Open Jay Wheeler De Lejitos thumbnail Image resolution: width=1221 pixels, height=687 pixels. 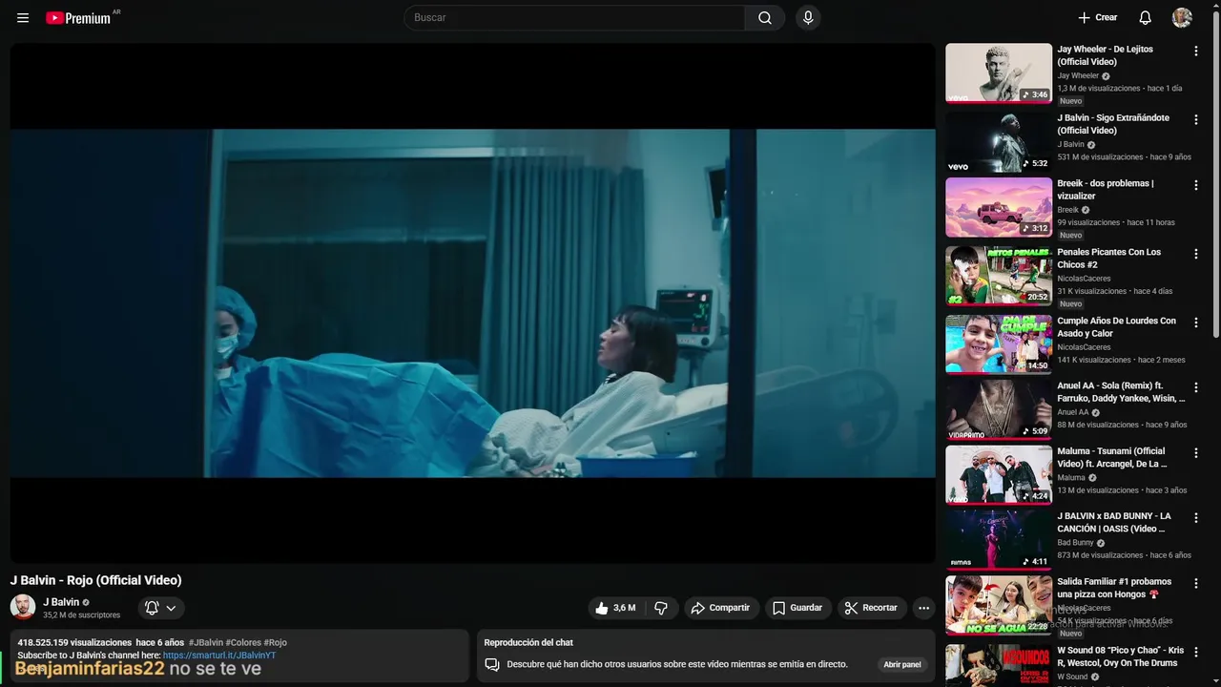tap(999, 73)
